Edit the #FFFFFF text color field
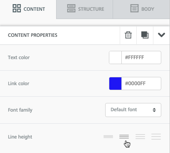 point(141,57)
